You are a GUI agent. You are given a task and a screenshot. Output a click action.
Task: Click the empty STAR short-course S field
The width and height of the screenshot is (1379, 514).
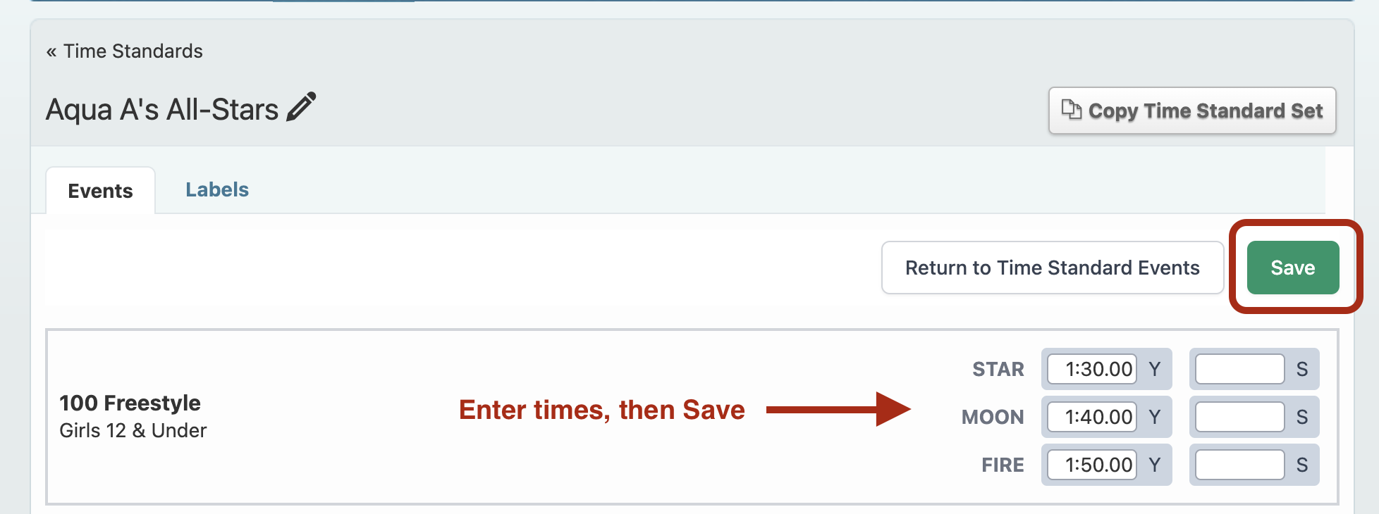[x=1240, y=369]
